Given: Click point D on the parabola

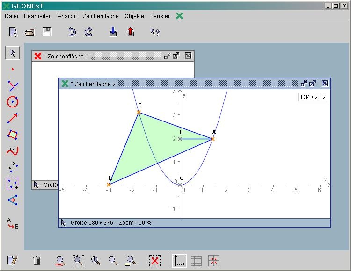Looking at the screenshot, I should (139, 112).
